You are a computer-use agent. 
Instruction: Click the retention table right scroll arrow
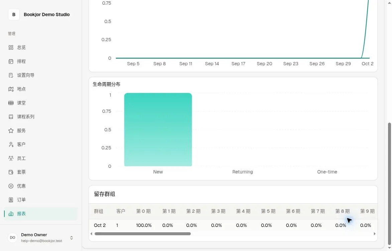375,234
